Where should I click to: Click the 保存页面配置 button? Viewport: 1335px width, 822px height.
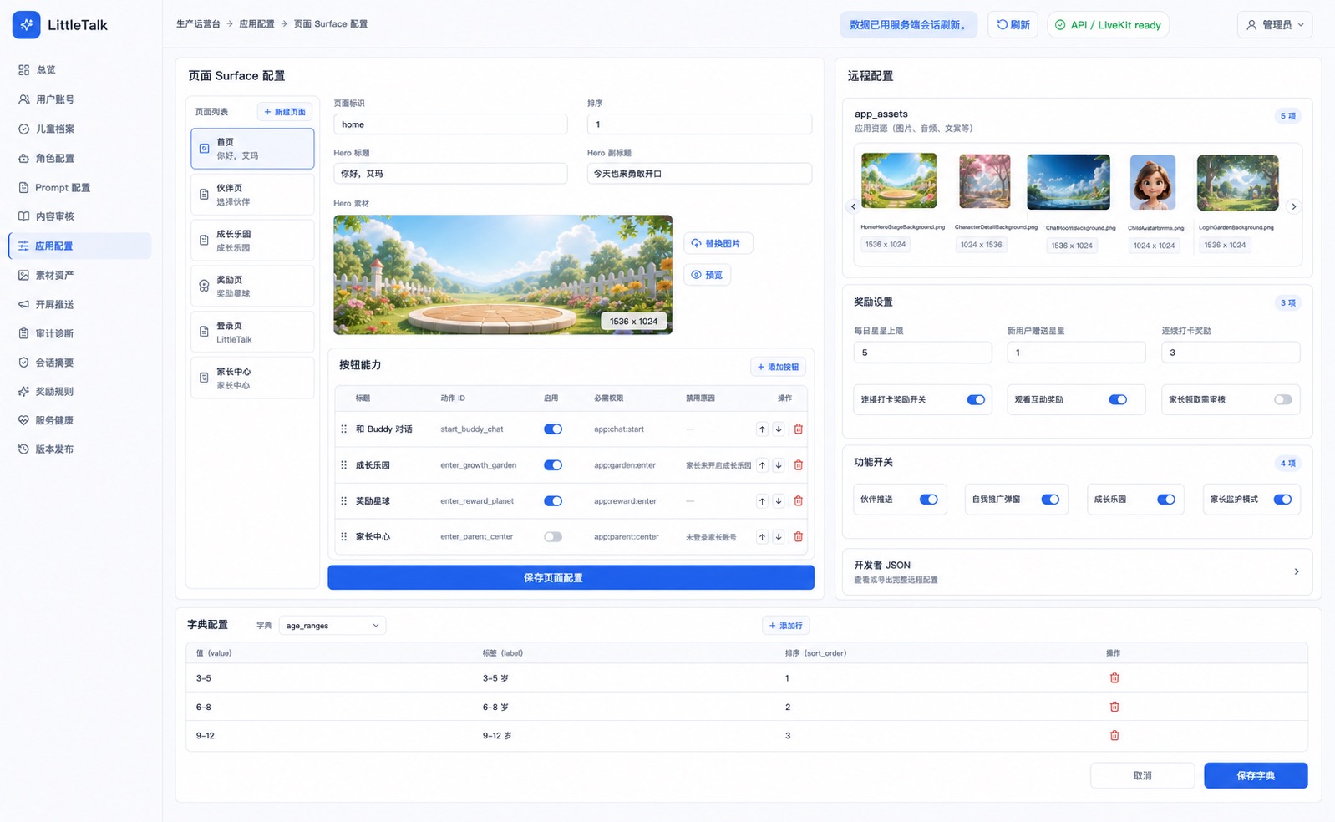click(571, 577)
